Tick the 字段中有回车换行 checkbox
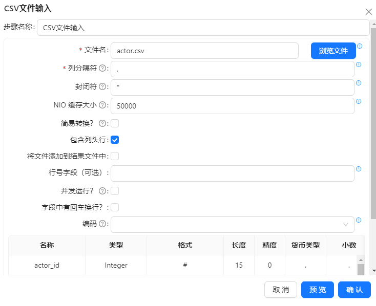The width and height of the screenshot is (376, 306). (x=115, y=207)
